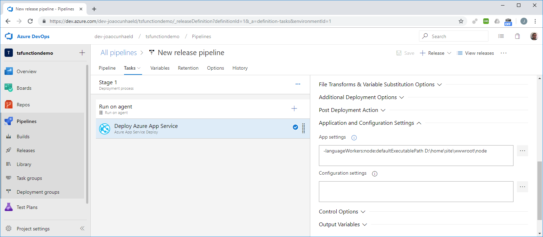Click View releases button

(475, 53)
